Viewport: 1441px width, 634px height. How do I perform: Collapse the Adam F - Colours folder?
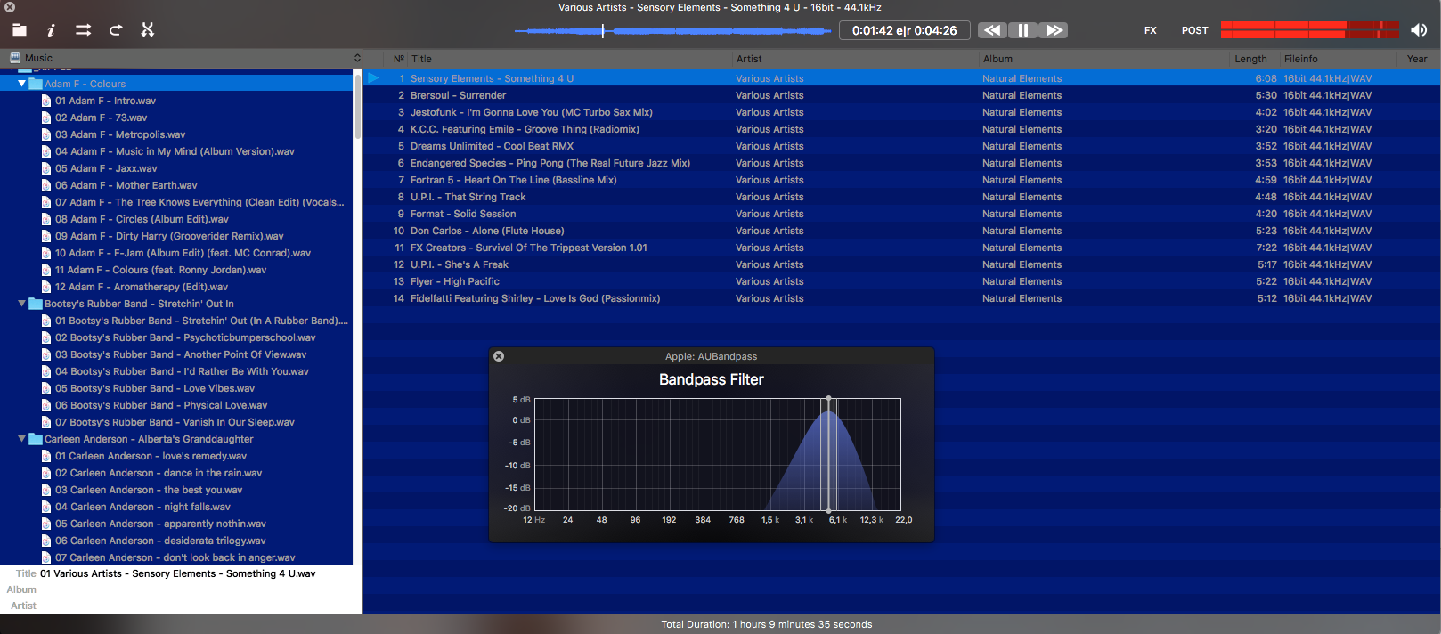(x=22, y=84)
